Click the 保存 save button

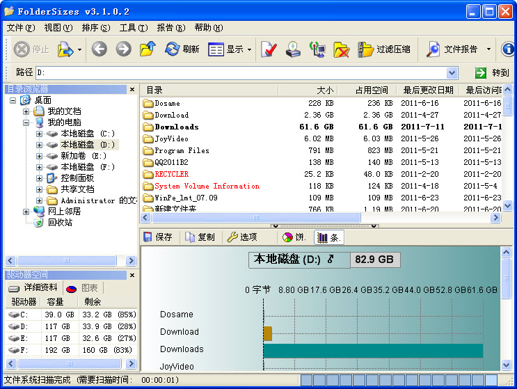(x=158, y=237)
